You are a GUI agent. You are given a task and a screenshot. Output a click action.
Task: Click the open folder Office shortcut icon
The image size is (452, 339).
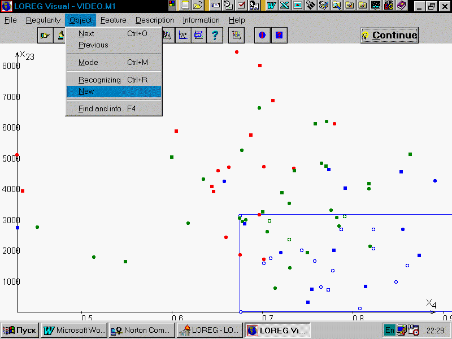click(198, 6)
